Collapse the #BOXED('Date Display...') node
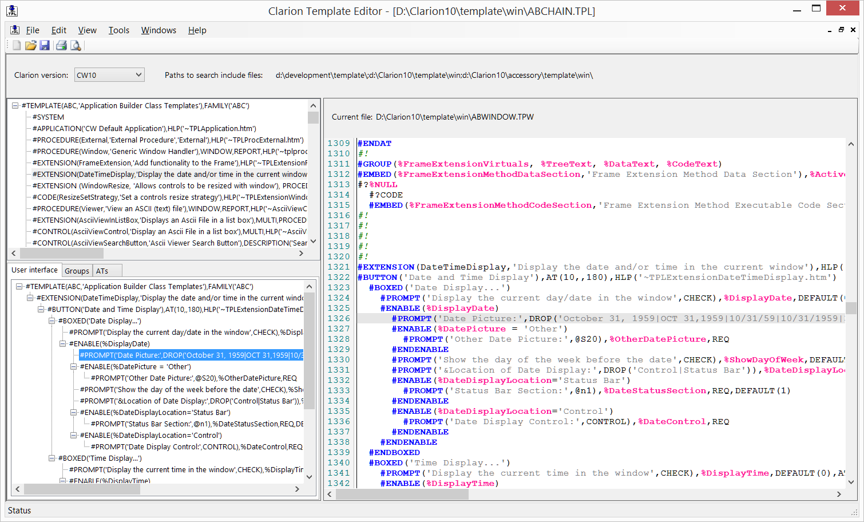864x522 pixels. pos(52,321)
